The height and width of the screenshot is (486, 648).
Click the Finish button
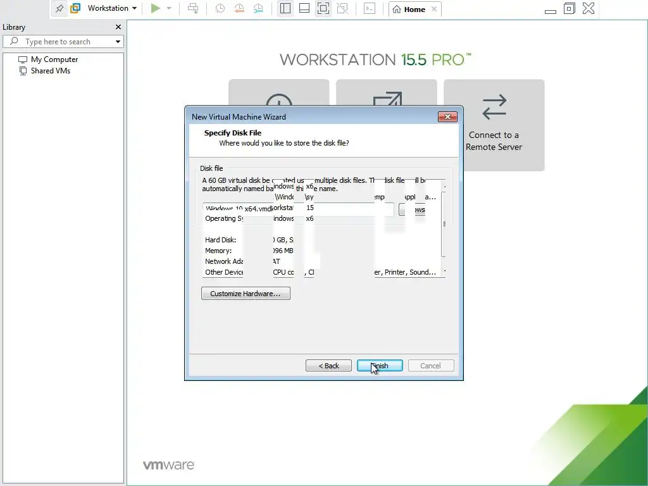coord(380,366)
